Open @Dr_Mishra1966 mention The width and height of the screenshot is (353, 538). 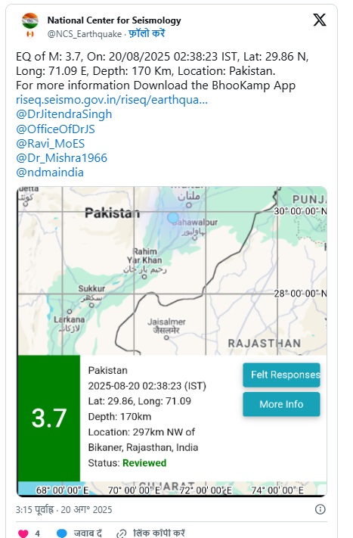61,158
